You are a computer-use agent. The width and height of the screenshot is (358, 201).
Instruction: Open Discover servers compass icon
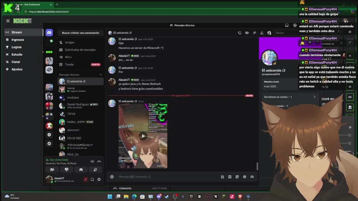point(49,143)
